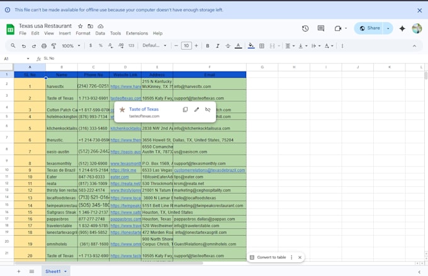
Task: Open text rotation dropdown
Action: [329, 46]
